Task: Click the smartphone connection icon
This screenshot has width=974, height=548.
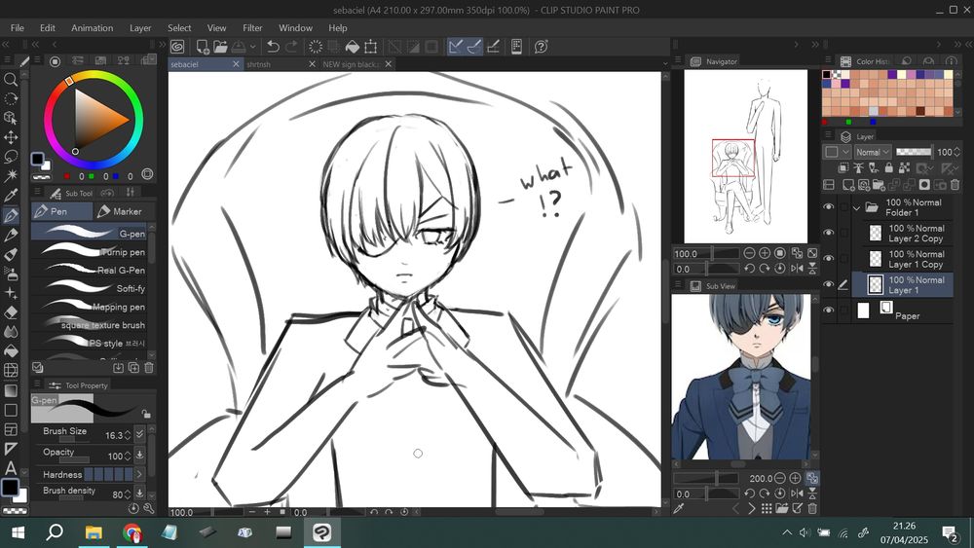Action: (x=516, y=47)
